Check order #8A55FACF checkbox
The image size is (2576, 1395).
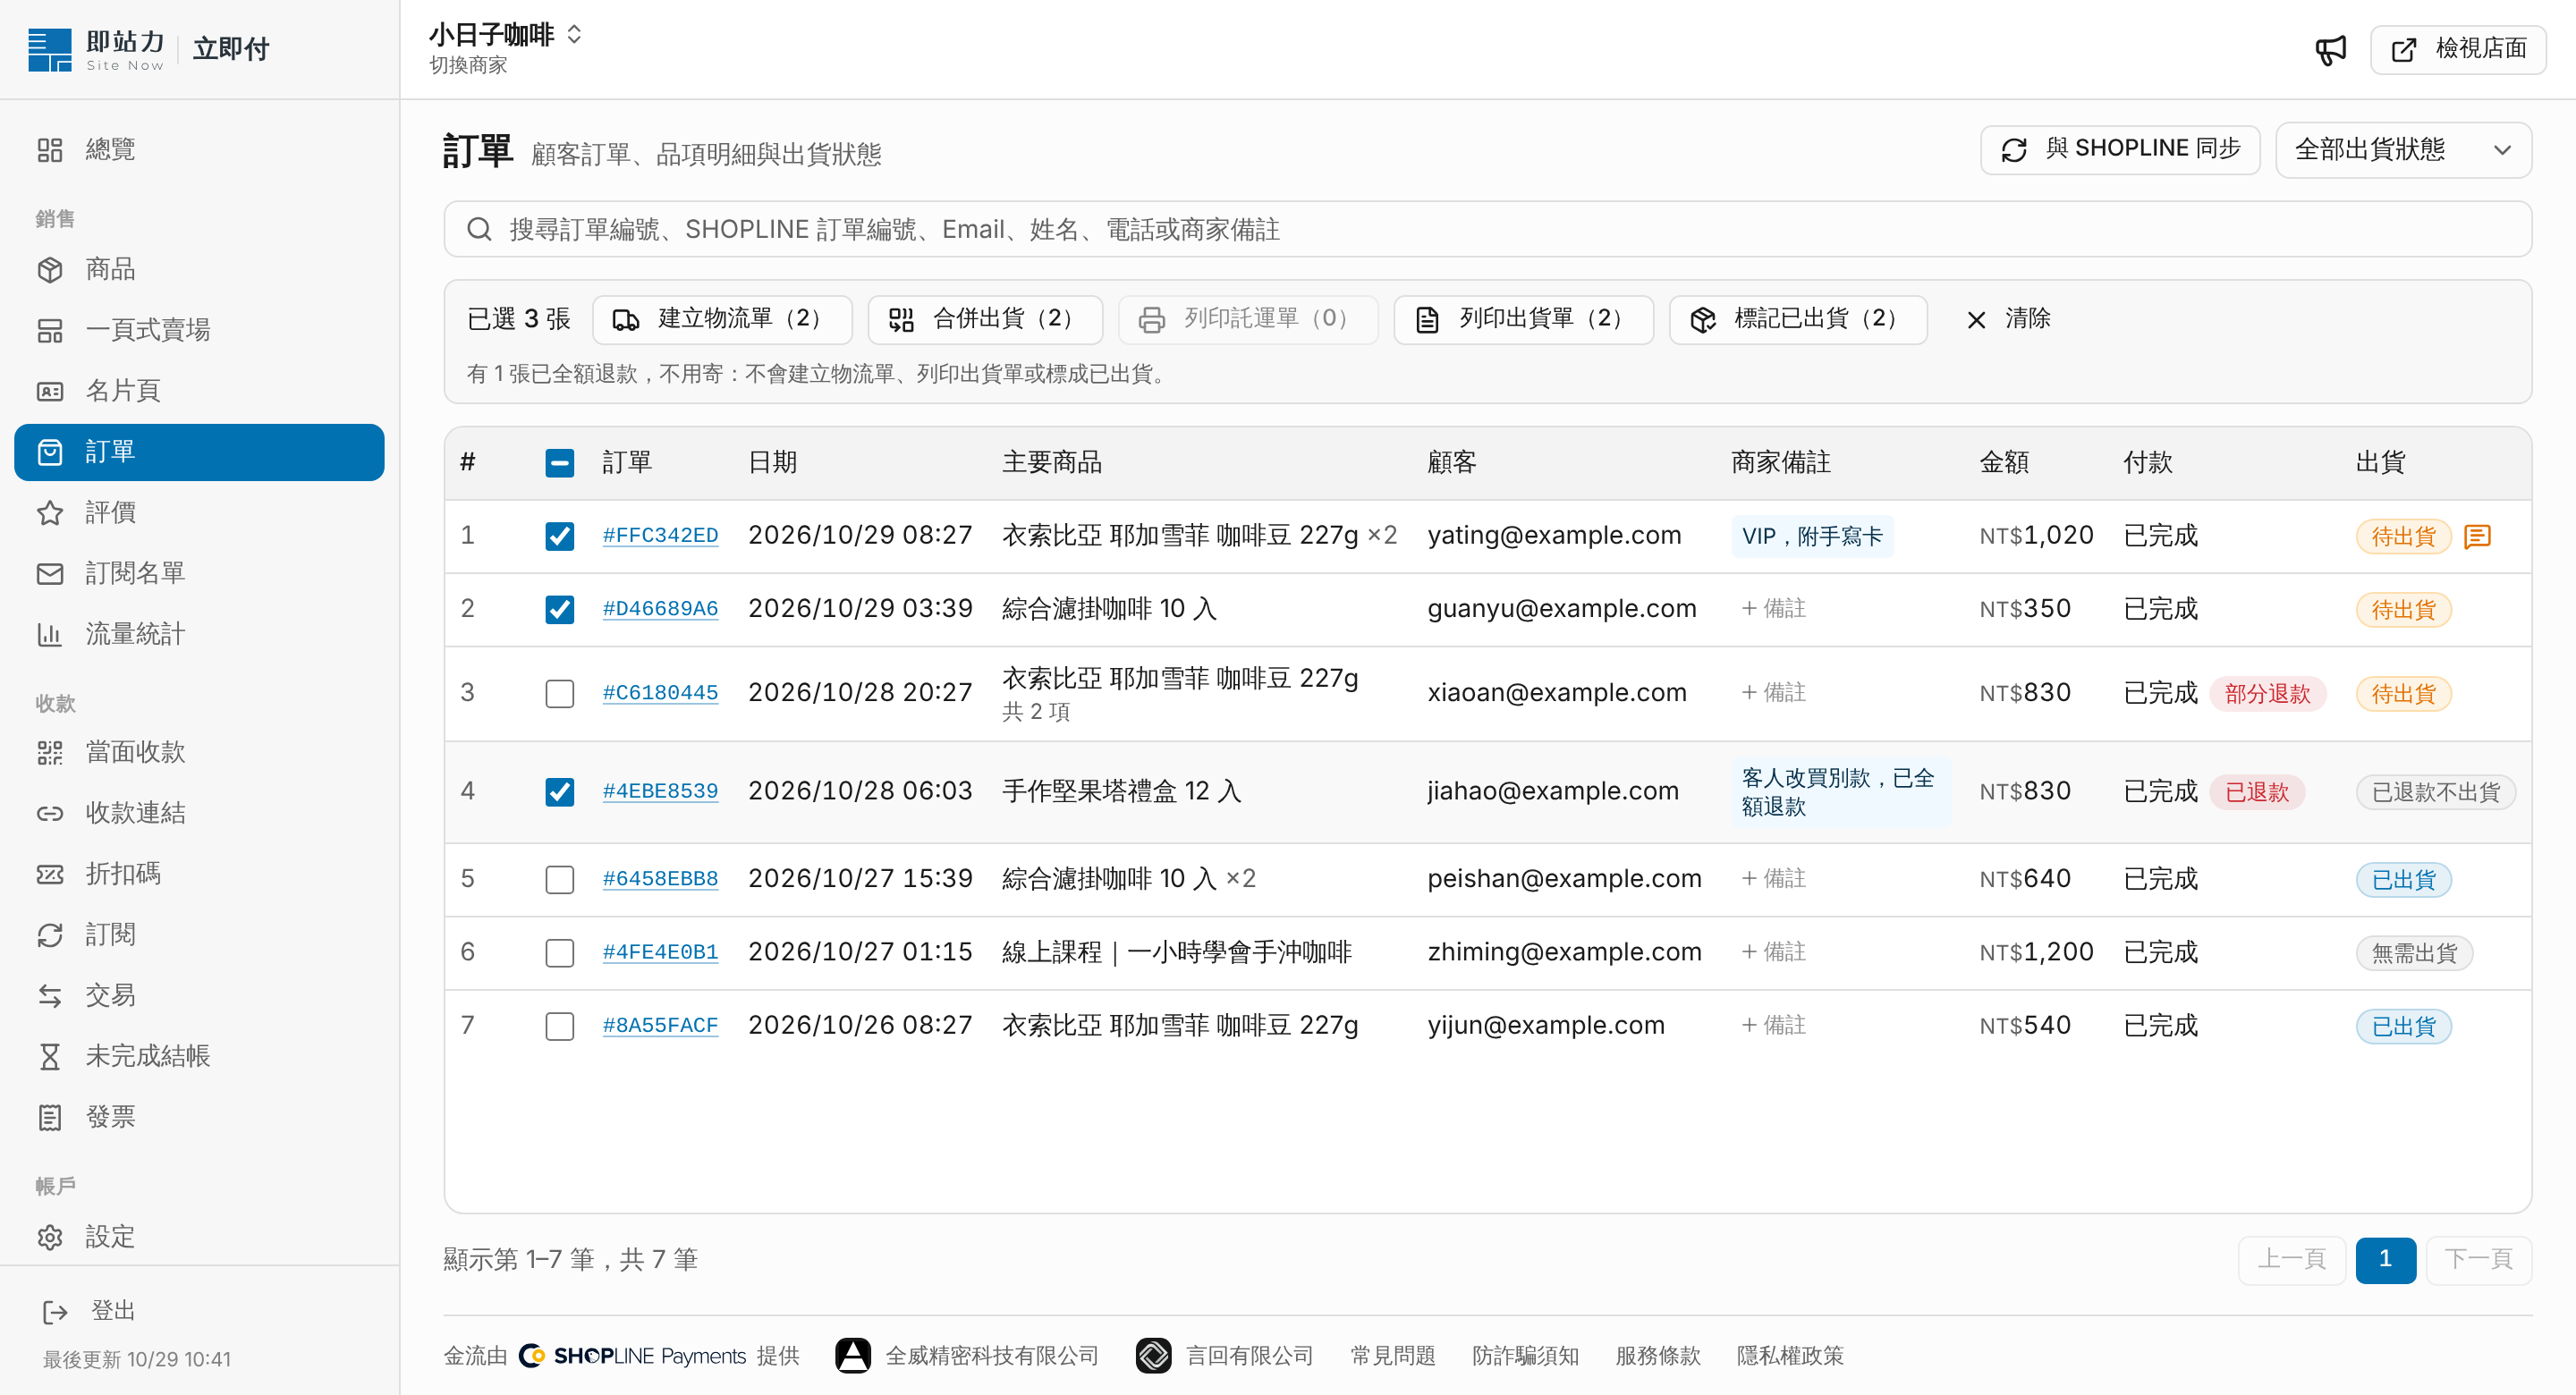(559, 1026)
